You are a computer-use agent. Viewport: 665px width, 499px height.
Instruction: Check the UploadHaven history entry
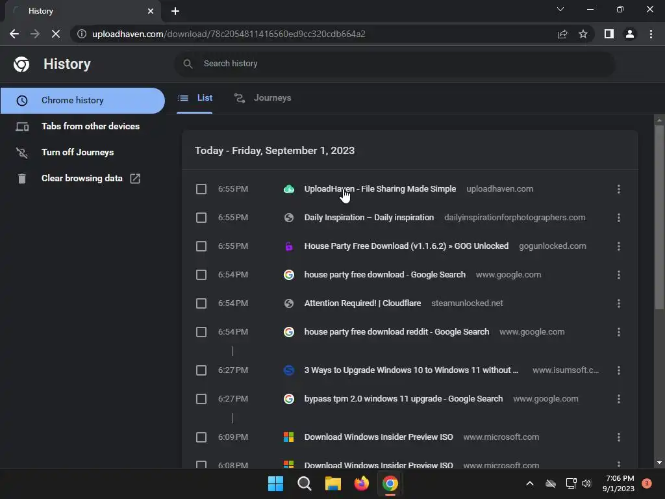click(x=201, y=189)
